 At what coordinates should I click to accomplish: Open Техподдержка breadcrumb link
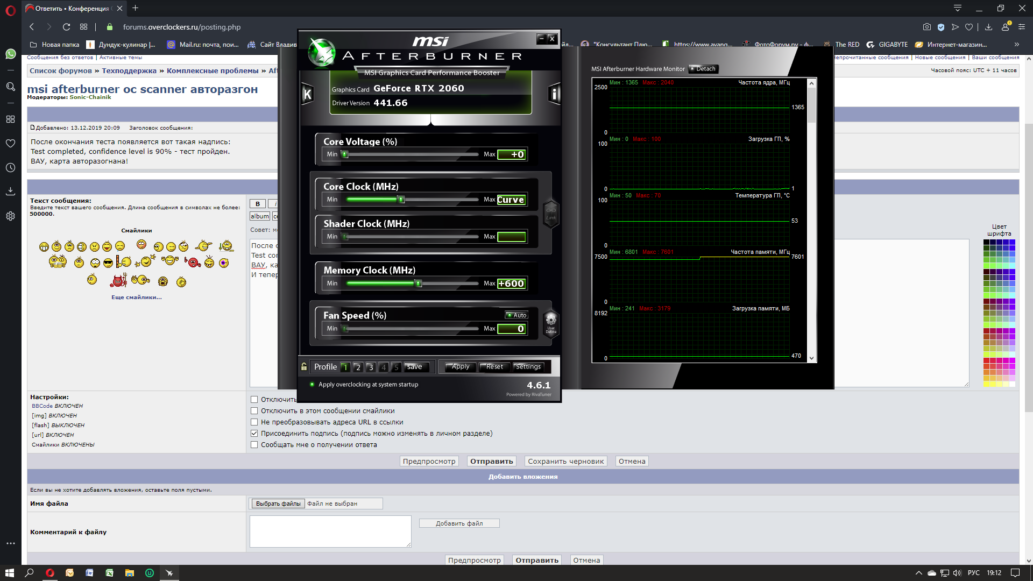point(129,70)
